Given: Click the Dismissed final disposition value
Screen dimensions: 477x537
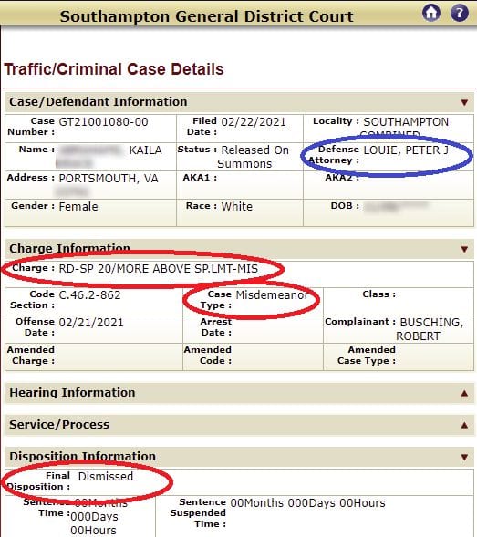Looking at the screenshot, I should 106,477.
